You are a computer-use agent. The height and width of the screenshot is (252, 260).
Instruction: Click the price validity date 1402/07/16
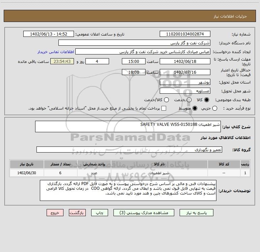coord(185,72)
